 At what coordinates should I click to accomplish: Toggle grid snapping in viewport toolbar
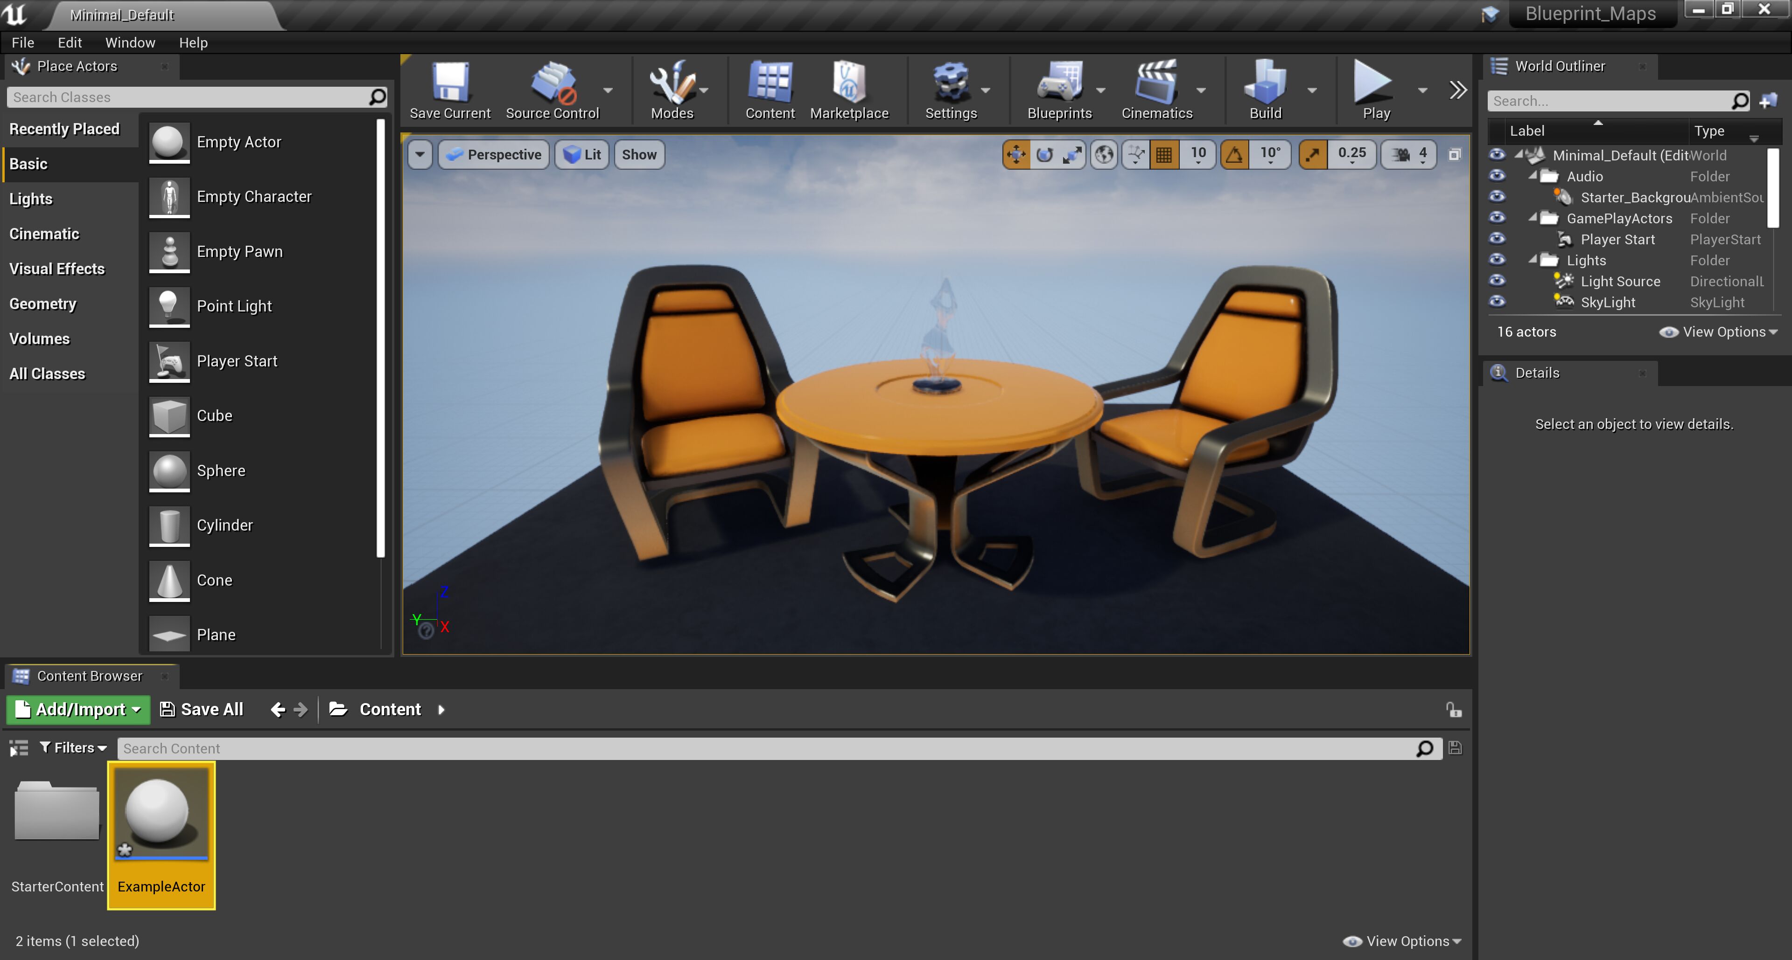coord(1164,154)
